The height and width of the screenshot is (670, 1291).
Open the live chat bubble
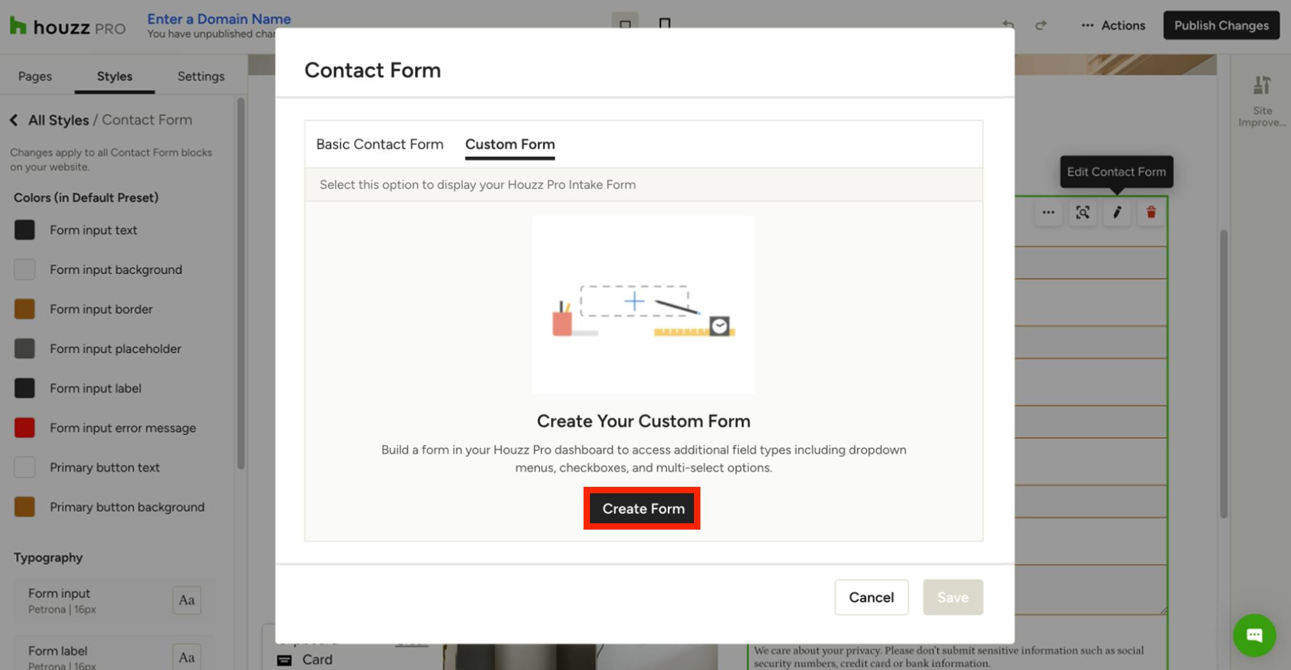click(1255, 635)
